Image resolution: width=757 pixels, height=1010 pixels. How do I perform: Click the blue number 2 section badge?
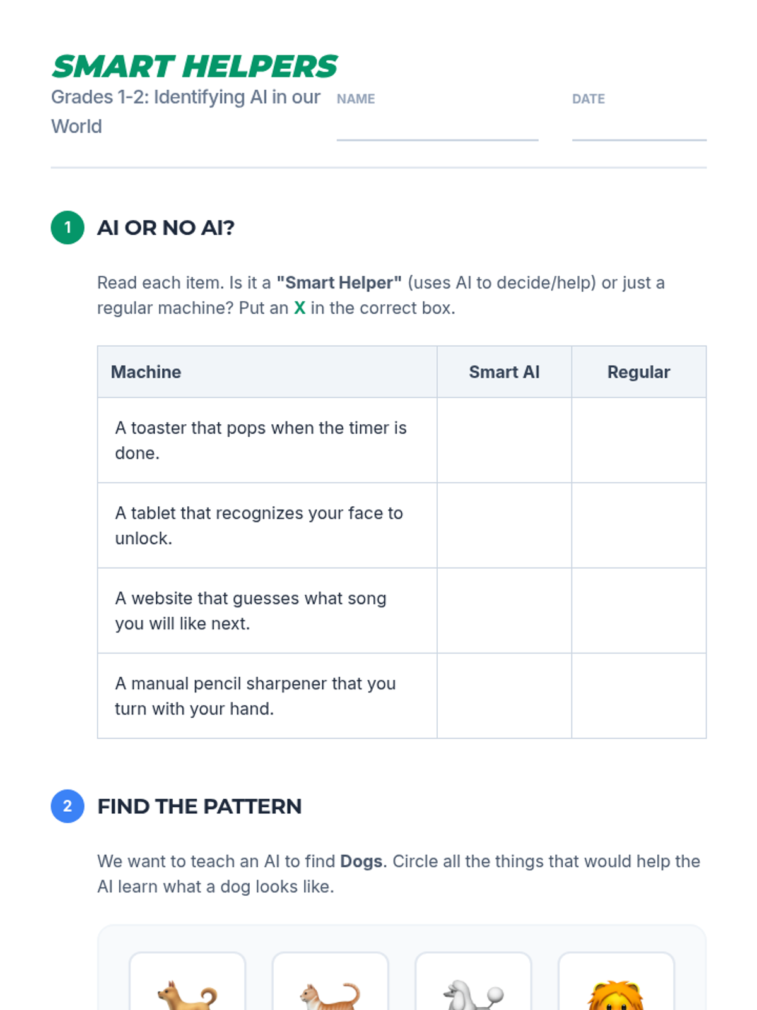tap(67, 806)
